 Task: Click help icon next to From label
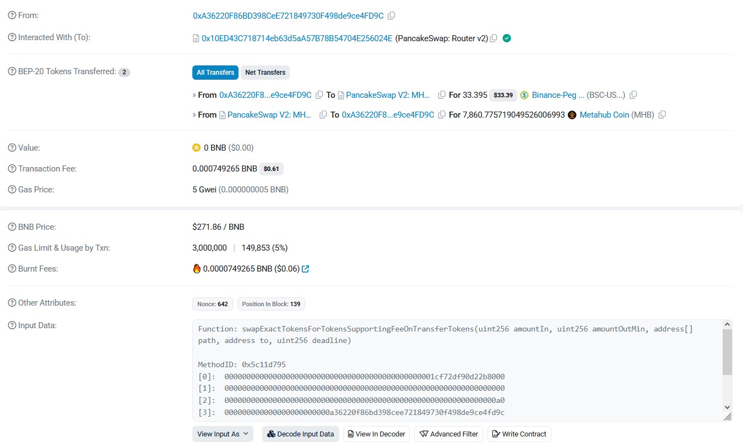12,15
